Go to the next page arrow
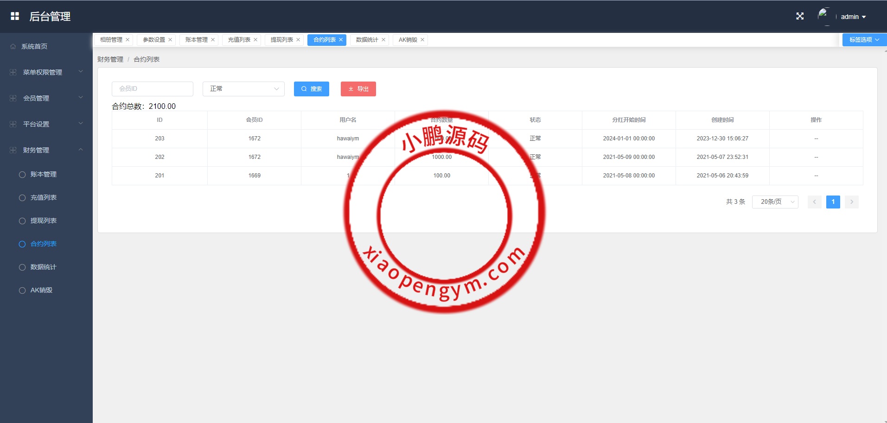The width and height of the screenshot is (887, 423). 851,202
